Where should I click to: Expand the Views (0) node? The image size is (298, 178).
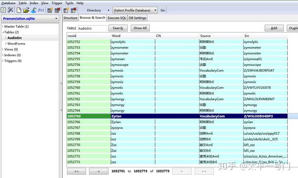tap(2, 49)
